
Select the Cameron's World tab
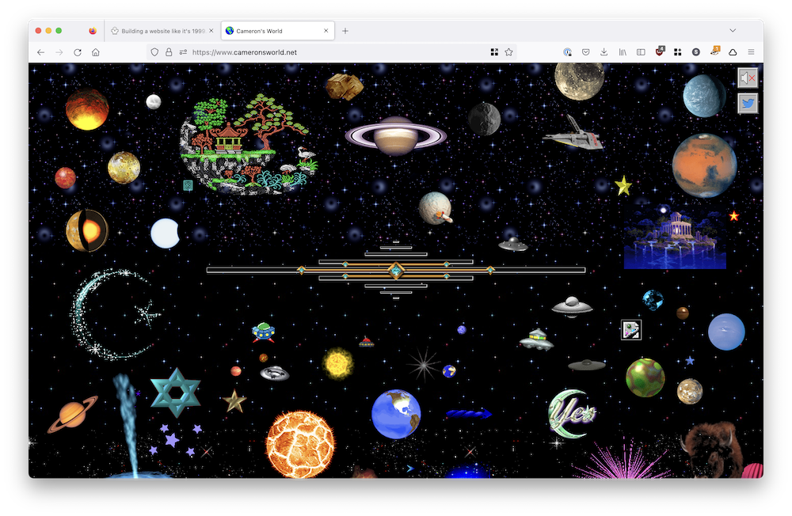pos(277,31)
